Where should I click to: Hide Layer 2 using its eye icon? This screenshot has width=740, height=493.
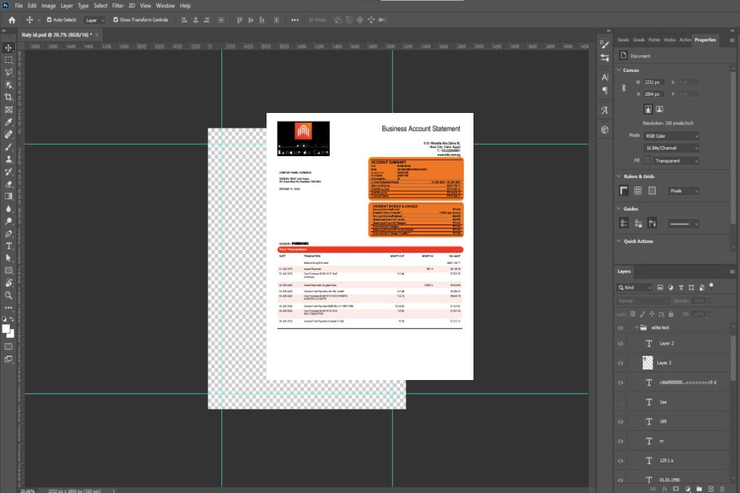(x=621, y=344)
